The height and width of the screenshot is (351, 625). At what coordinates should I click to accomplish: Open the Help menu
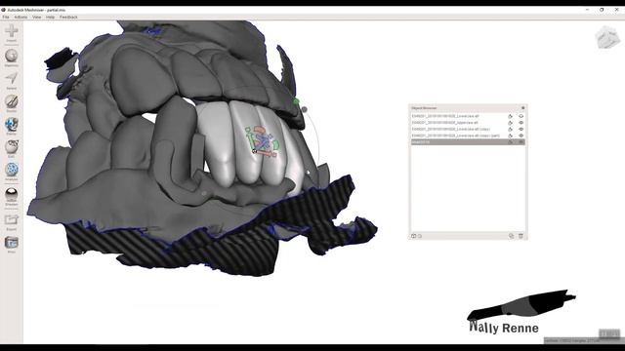[x=50, y=18]
